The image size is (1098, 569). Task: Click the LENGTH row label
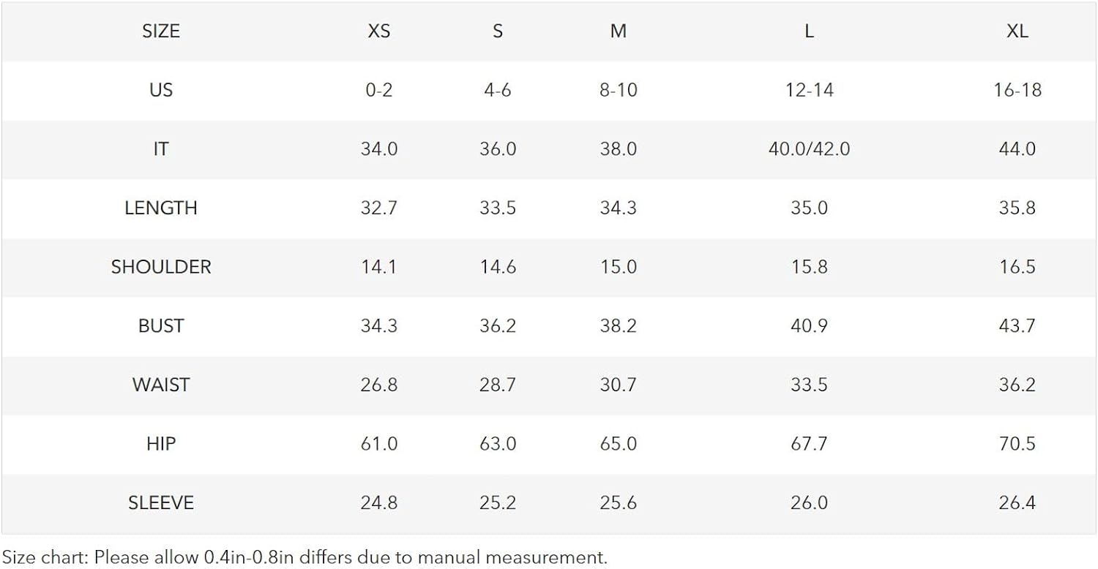(x=161, y=208)
